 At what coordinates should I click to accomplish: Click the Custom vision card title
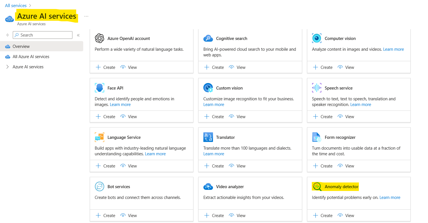pyautogui.click(x=229, y=88)
